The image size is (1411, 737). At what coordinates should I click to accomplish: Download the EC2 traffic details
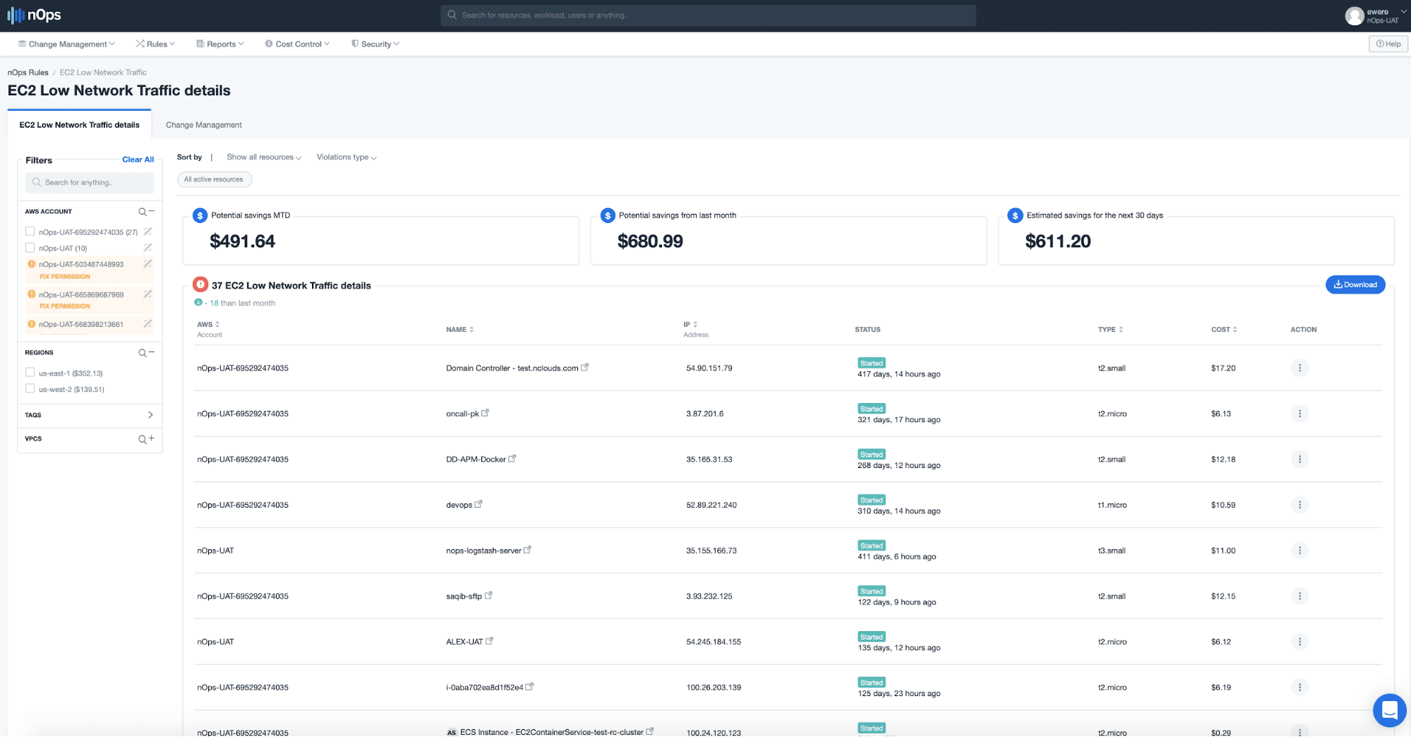click(1355, 284)
